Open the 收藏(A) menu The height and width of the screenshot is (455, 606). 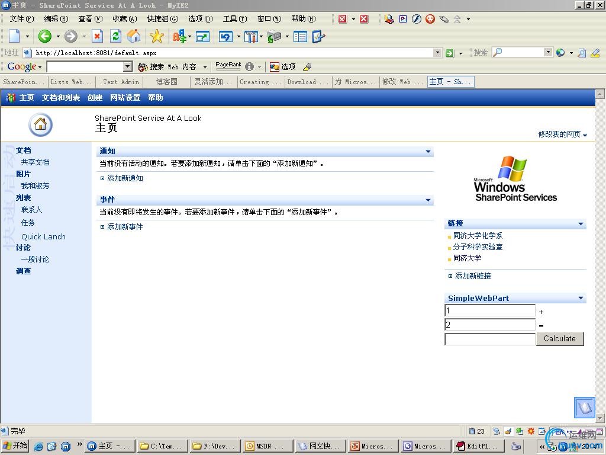[125, 19]
